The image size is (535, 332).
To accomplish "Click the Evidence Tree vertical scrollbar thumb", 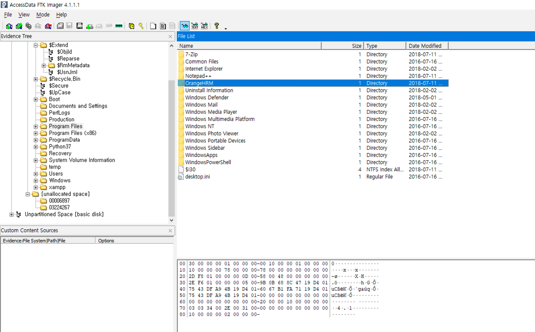I will pyautogui.click(x=172, y=148).
